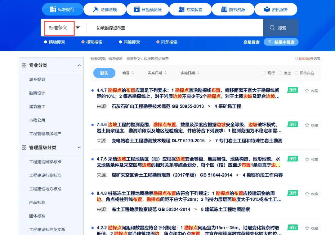Check the 即将实施 filter checkbox
Image resolution: width=335 pixels, height=235 pixels.
[296, 73]
